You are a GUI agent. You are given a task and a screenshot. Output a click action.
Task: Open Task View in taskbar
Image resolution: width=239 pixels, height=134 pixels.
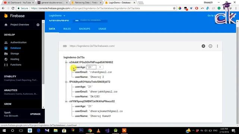click(21, 131)
